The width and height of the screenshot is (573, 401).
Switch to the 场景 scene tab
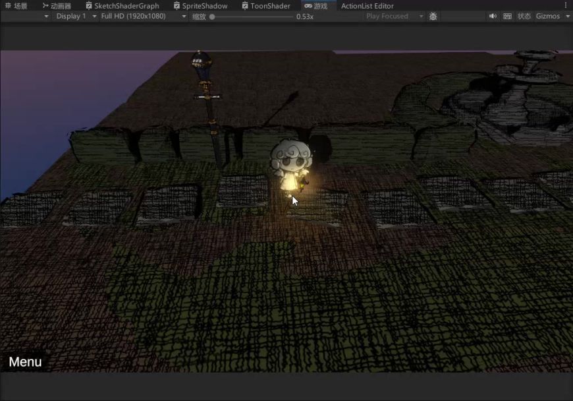pyautogui.click(x=16, y=6)
